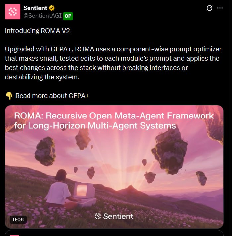Image resolution: width=232 pixels, height=236 pixels.
Task: Click the ROMA framework title over the video
Action: pos(114,120)
